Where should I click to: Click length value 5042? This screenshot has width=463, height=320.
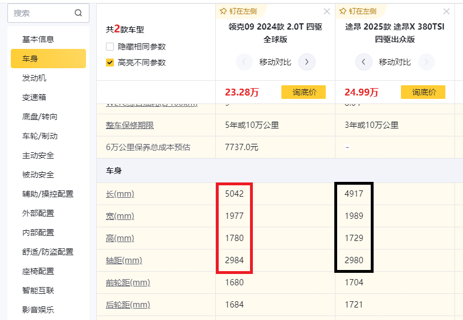(235, 194)
